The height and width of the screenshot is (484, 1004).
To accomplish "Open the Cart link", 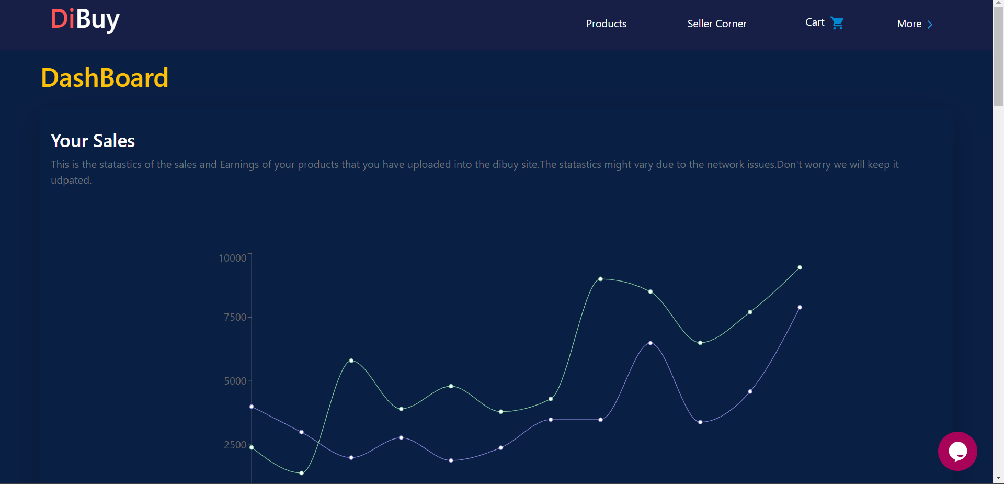I will pyautogui.click(x=824, y=22).
